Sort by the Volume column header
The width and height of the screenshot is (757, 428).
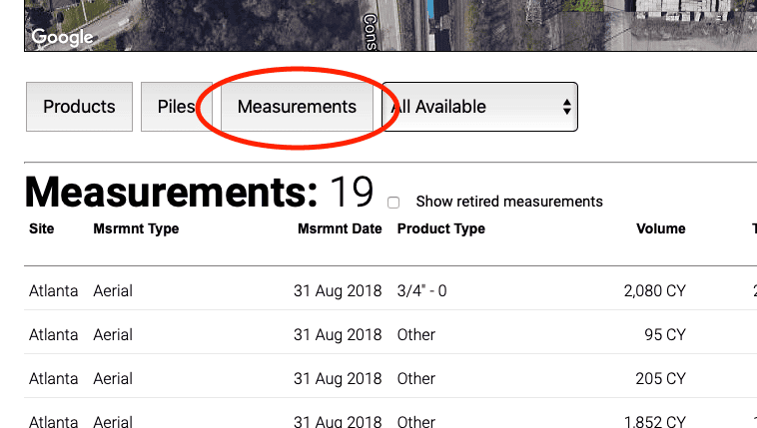[660, 228]
